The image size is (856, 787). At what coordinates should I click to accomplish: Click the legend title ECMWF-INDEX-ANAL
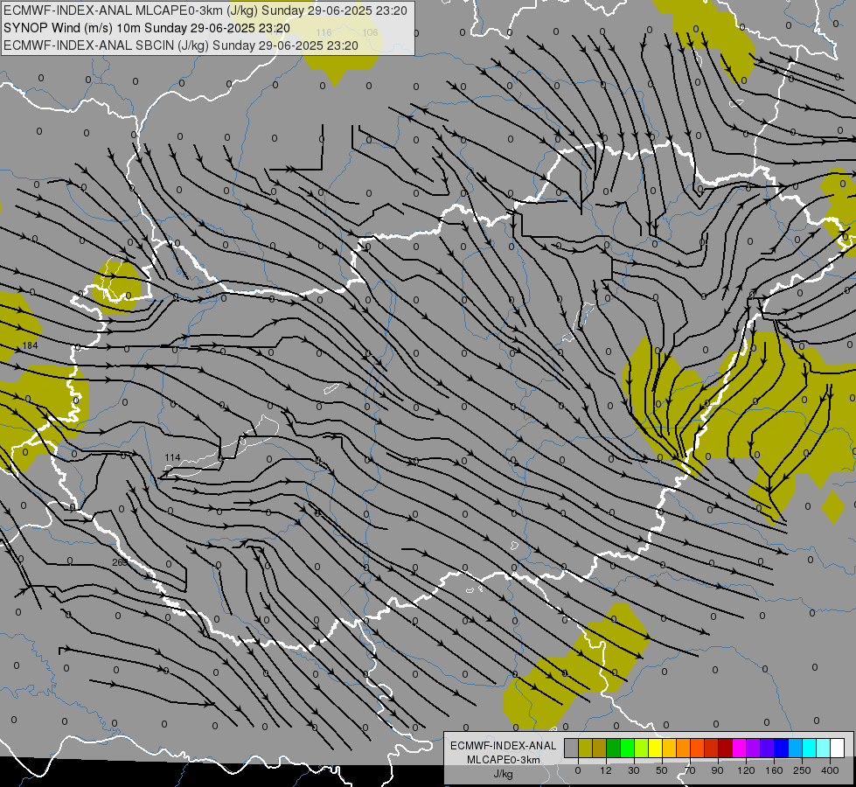point(504,746)
